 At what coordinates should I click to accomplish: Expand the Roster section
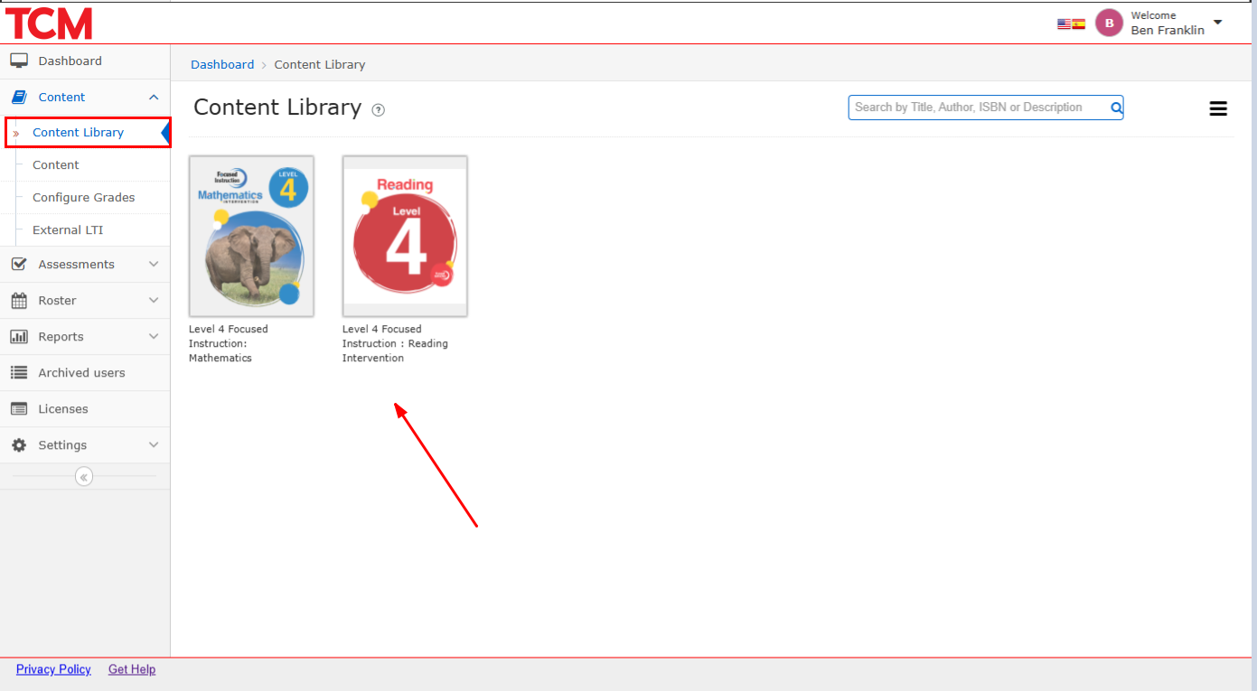[85, 301]
